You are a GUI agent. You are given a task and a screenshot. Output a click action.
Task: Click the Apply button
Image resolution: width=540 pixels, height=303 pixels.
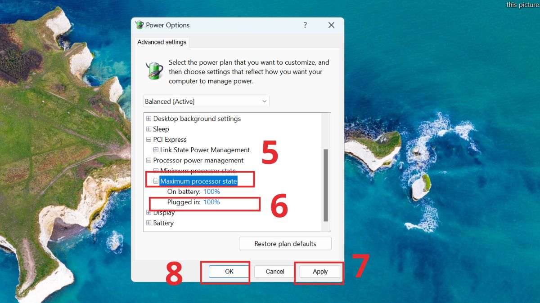(x=320, y=272)
